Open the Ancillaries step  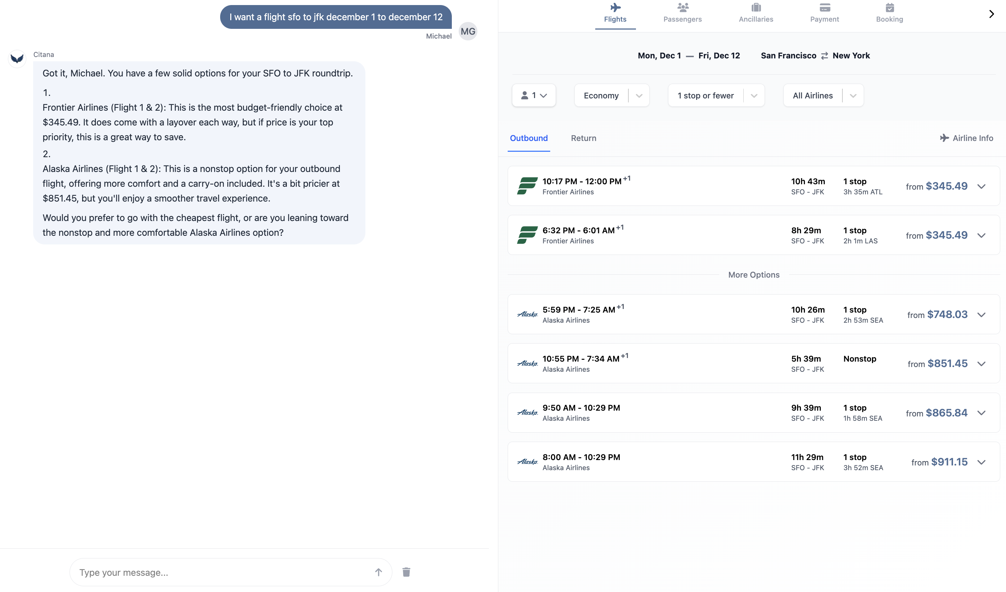coord(756,13)
